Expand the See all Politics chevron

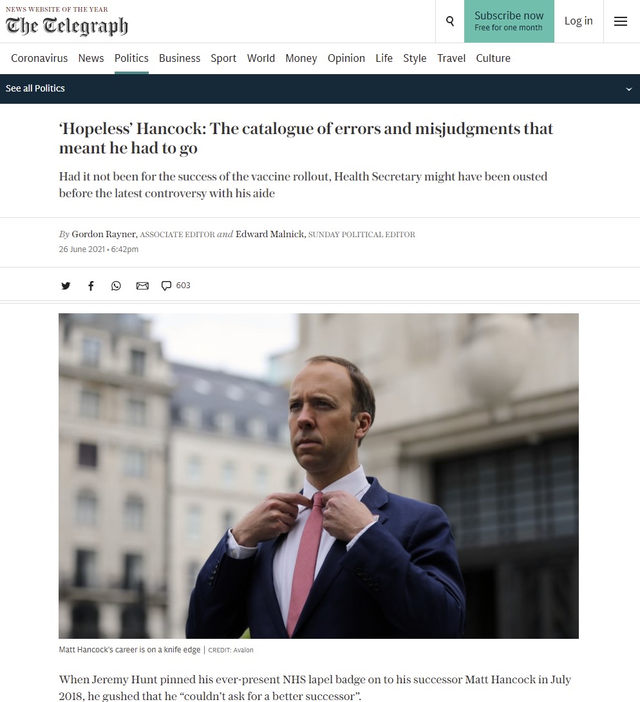pyautogui.click(x=628, y=89)
